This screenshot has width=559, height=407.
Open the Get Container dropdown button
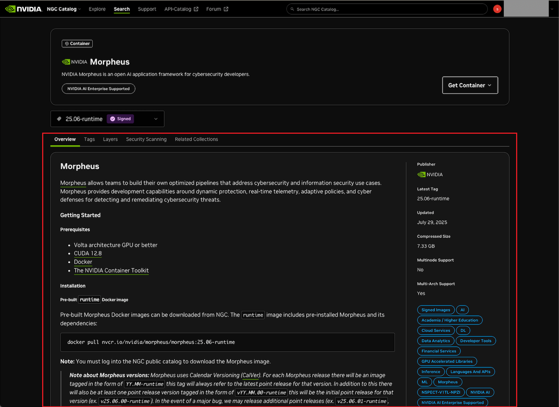click(470, 85)
